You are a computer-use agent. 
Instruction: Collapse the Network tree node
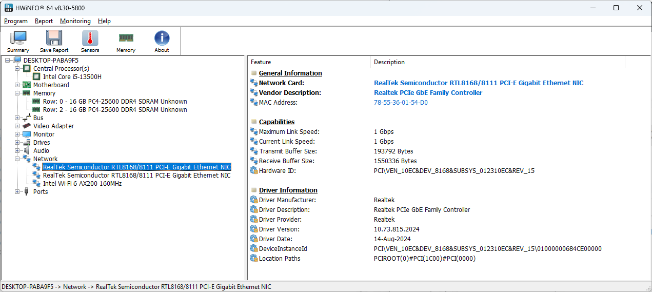[17, 159]
